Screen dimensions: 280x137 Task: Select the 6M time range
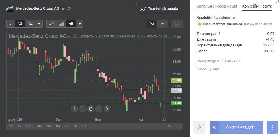pyautogui.click(x=39, y=126)
